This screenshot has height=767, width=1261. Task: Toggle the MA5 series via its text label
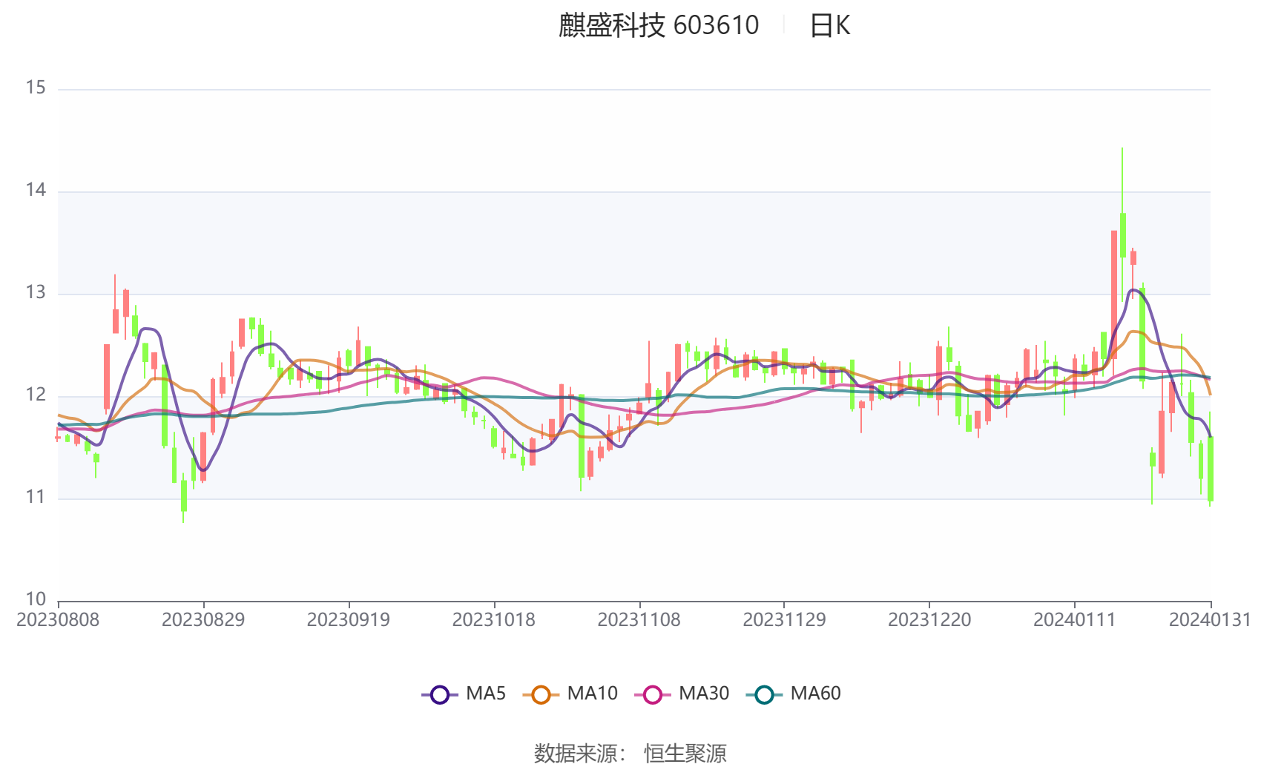(x=486, y=694)
